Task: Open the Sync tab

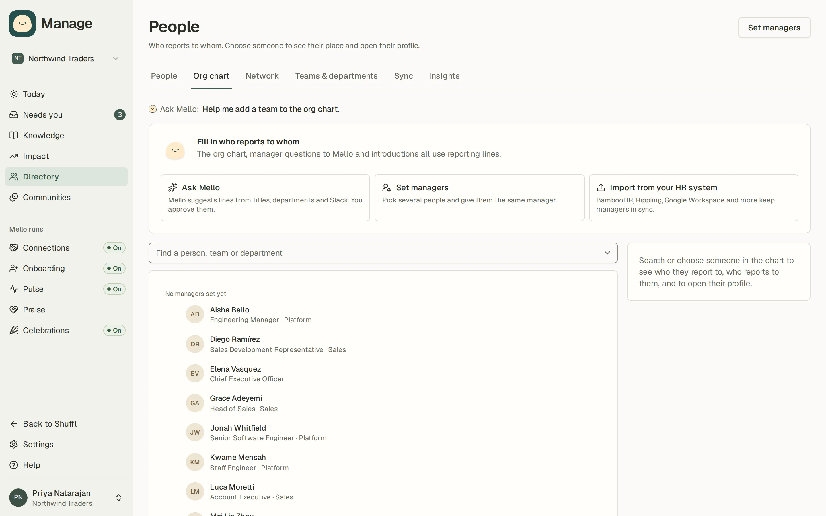Action: [404, 76]
